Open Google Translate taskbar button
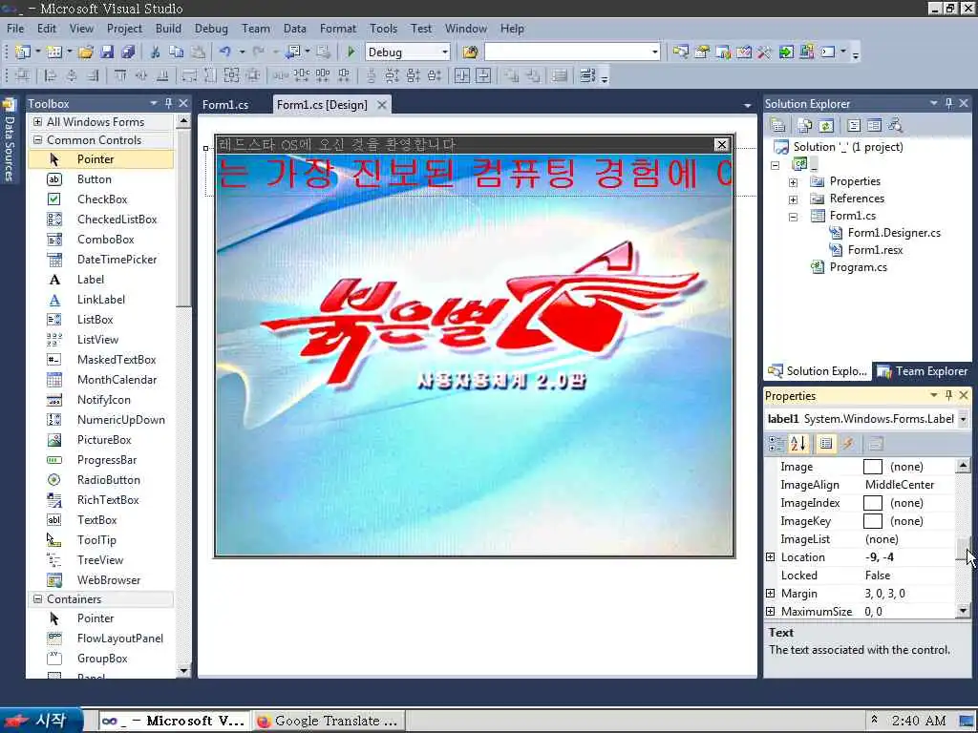Viewport: 978px width, 733px height. (x=328, y=722)
